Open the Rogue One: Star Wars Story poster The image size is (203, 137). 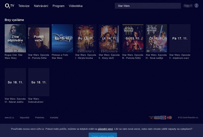15,38
